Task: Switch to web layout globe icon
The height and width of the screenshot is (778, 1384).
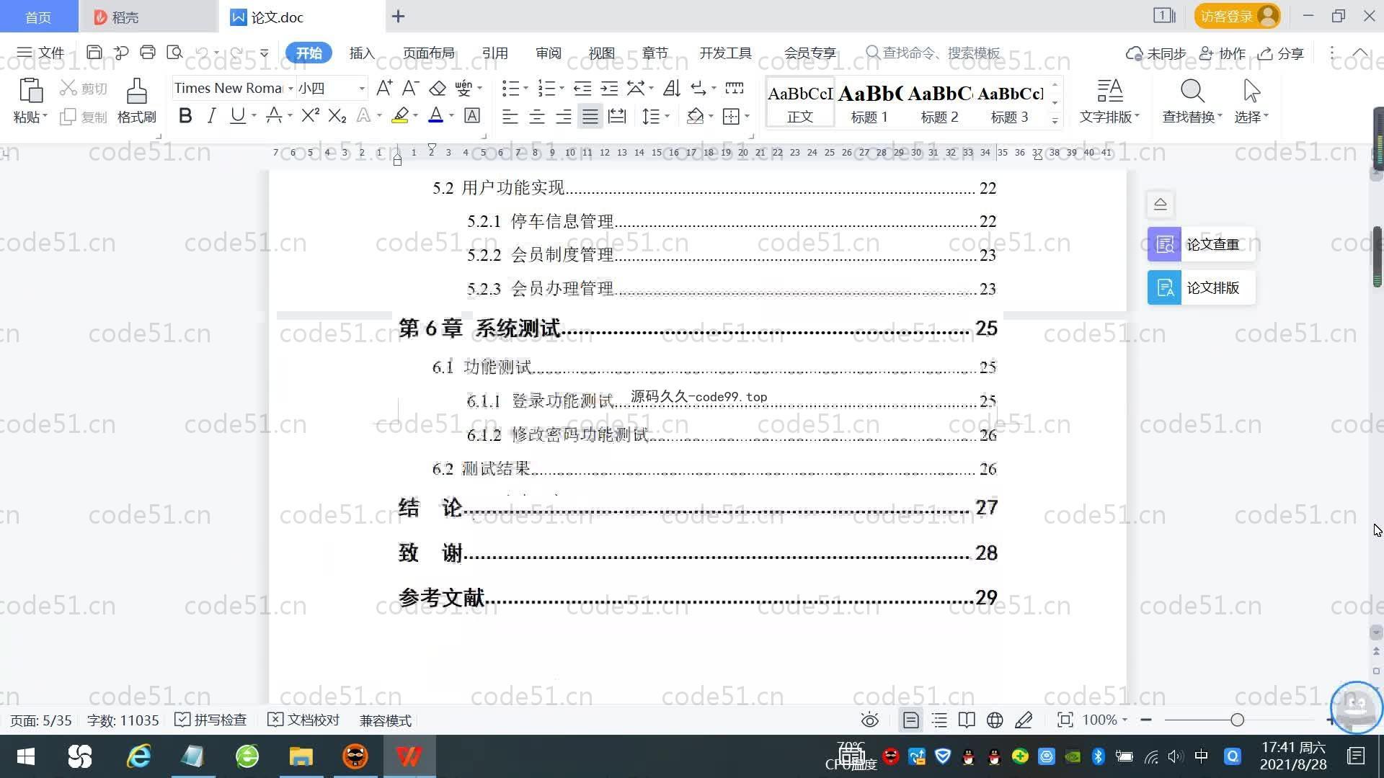Action: (995, 720)
